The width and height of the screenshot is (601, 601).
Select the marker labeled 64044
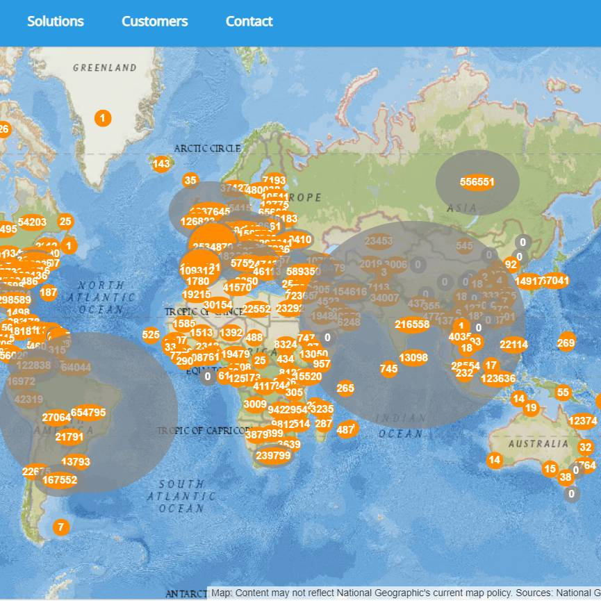pos(76,368)
